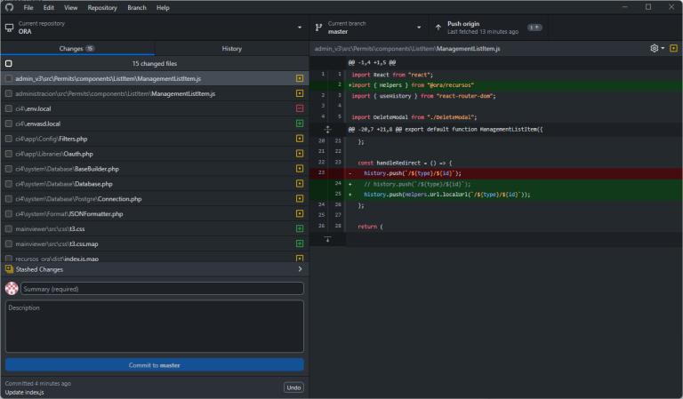Click the Description text area
Screen dimensions: 683x399
coord(154,326)
